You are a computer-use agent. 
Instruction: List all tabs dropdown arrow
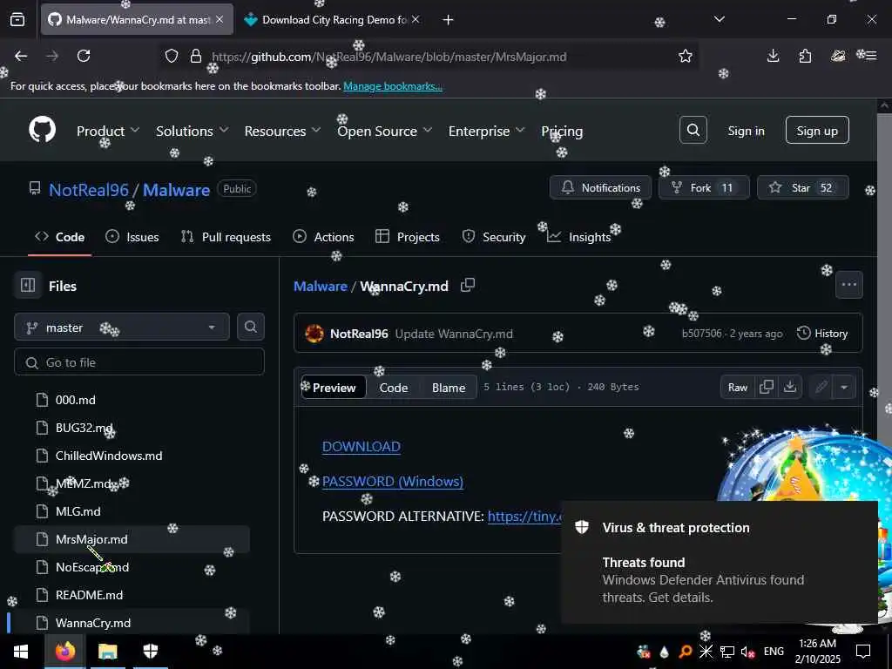click(x=719, y=19)
